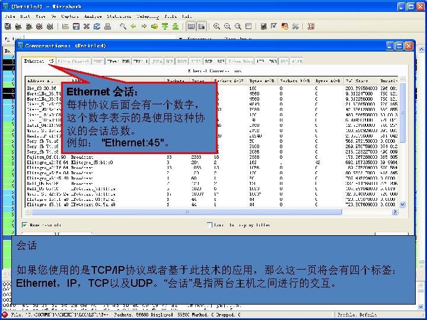Click the Resize all columns icon
This screenshot has width=427, height=320.
pyautogui.click(x=248, y=27)
